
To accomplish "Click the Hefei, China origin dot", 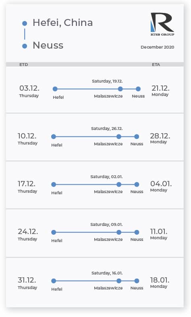I will [25, 23].
